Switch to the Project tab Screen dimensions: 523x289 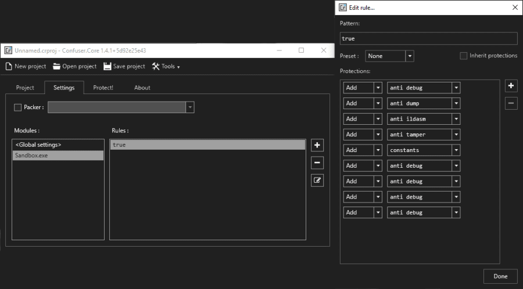25,88
